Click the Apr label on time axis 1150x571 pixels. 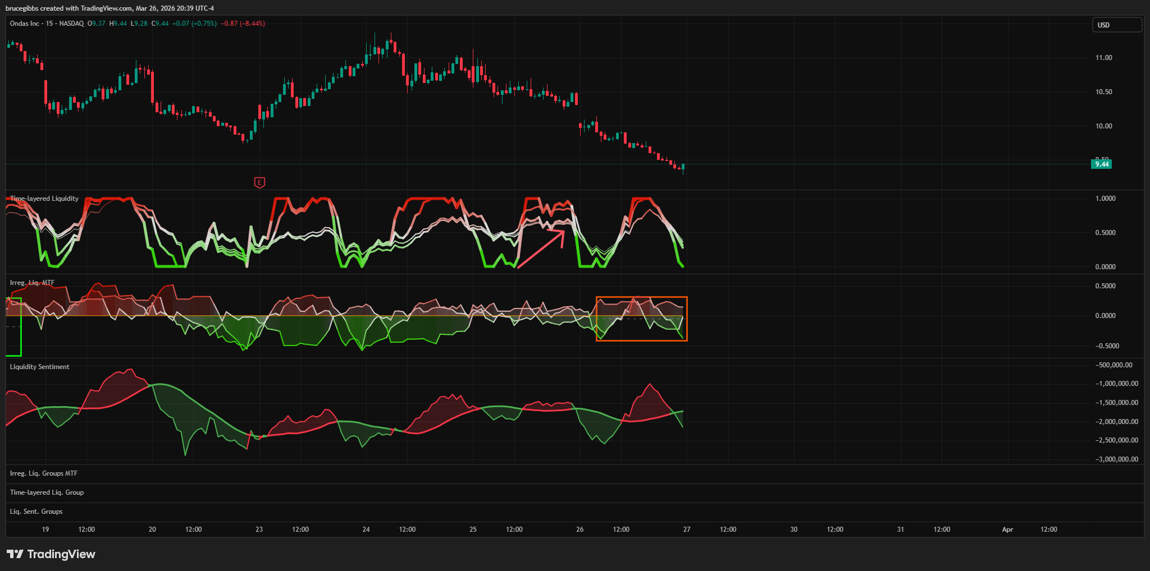pos(1007,529)
